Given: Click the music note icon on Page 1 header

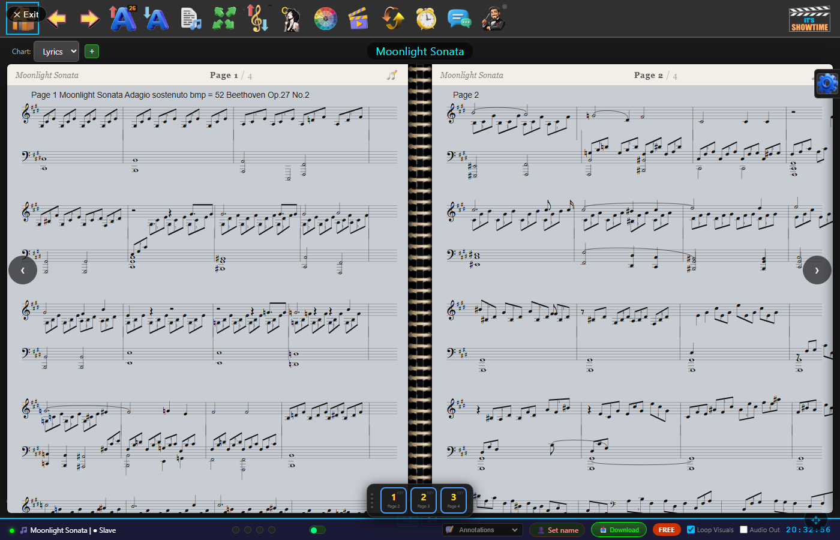Looking at the screenshot, I should pyautogui.click(x=392, y=75).
